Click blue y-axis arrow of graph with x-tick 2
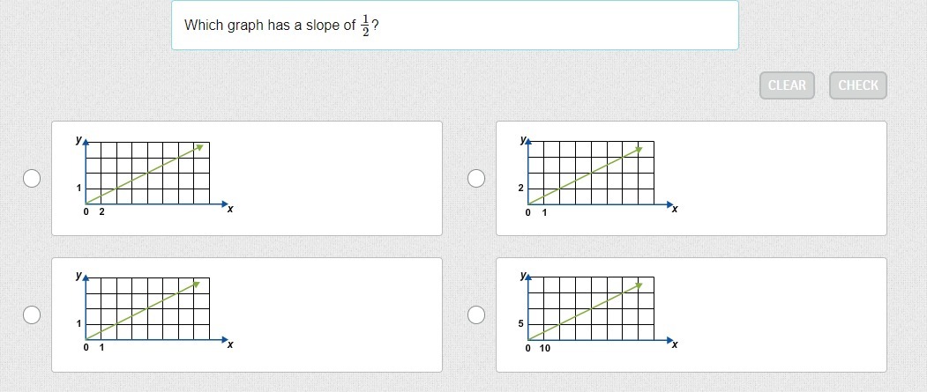Viewport: 927px width, 392px height. [86, 141]
